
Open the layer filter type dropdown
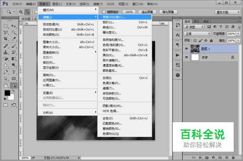pyautogui.click(x=194, y=27)
